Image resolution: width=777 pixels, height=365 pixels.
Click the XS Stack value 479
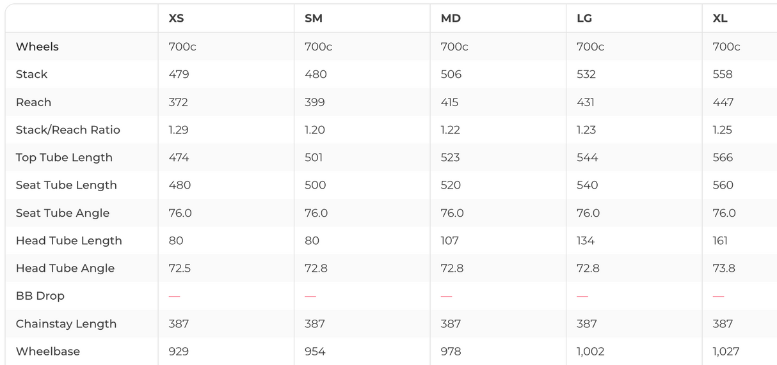(179, 74)
